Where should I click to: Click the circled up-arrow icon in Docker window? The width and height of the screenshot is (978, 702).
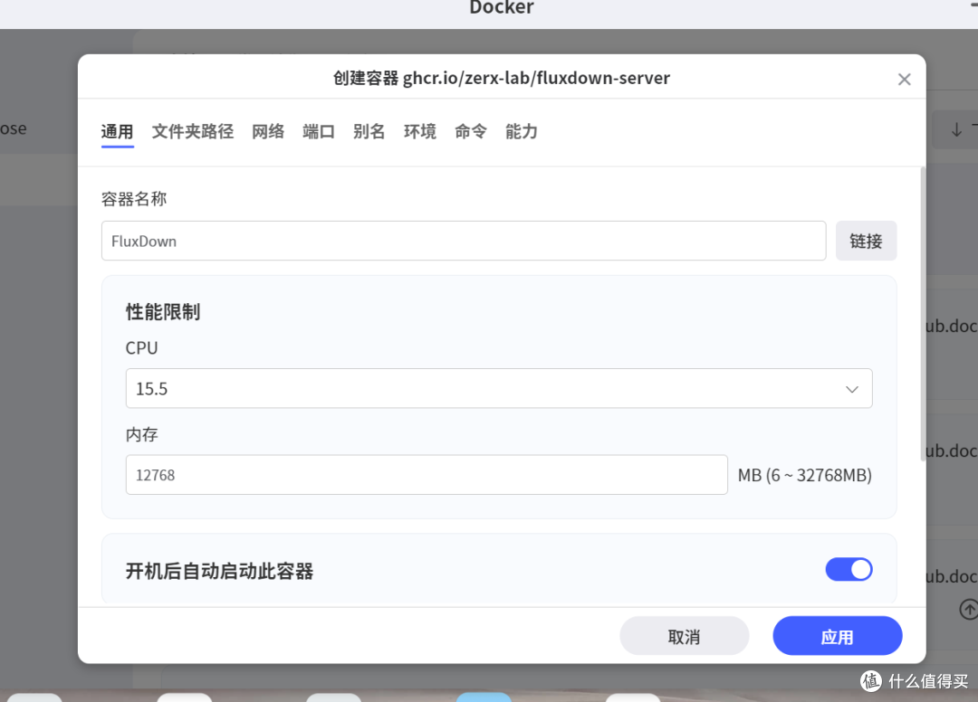point(969,609)
